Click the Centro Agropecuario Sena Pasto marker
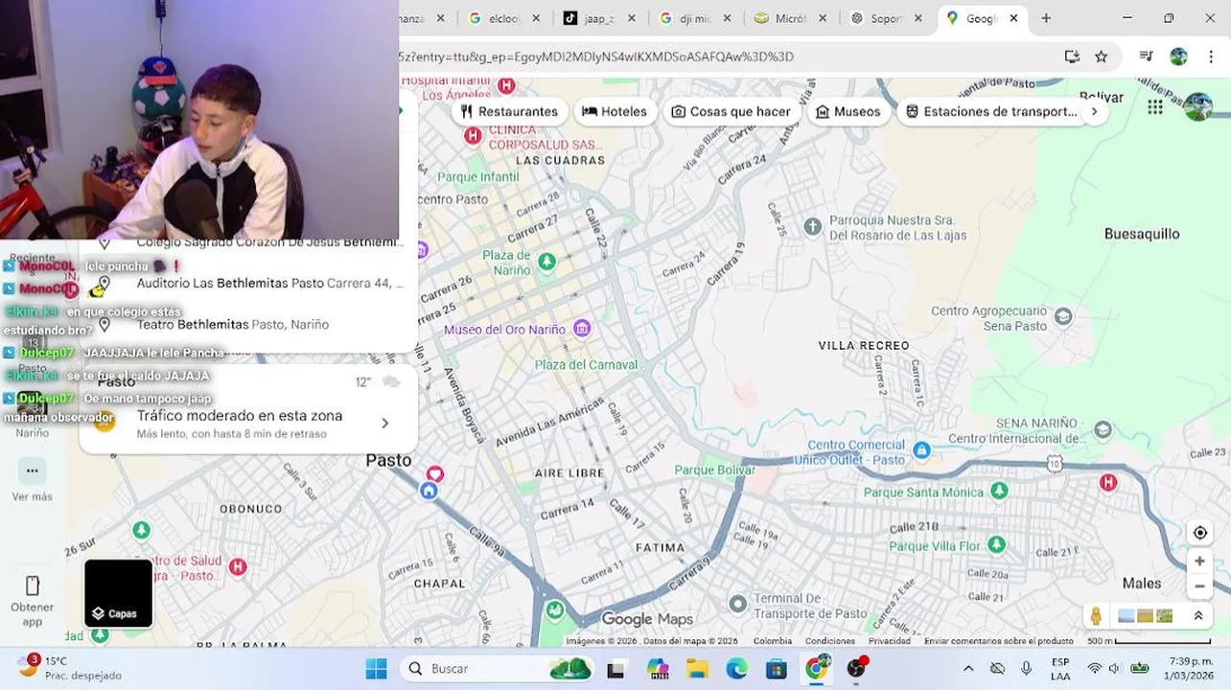The height and width of the screenshot is (690, 1231). tap(1062, 316)
